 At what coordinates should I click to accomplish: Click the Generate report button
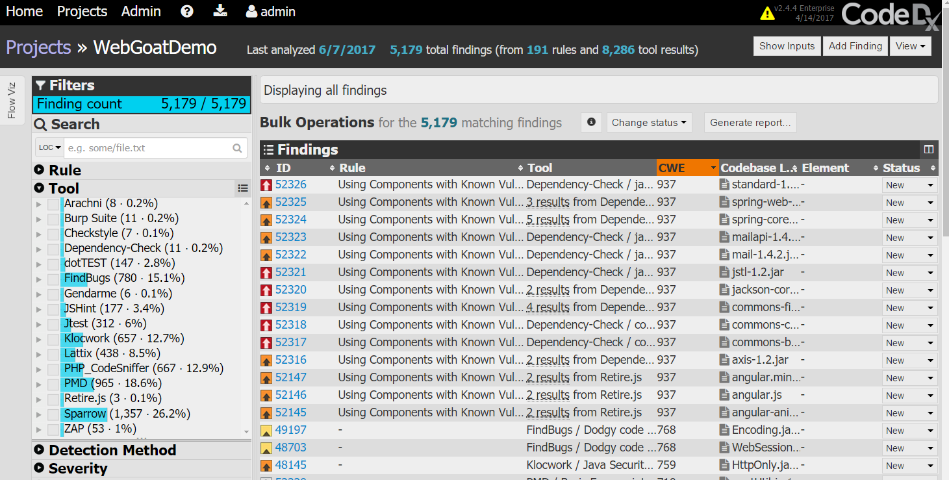click(750, 123)
